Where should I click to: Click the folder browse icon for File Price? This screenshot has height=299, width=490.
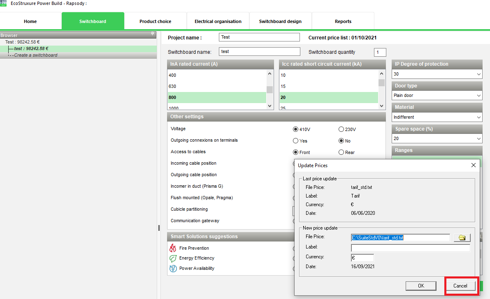tap(462, 238)
